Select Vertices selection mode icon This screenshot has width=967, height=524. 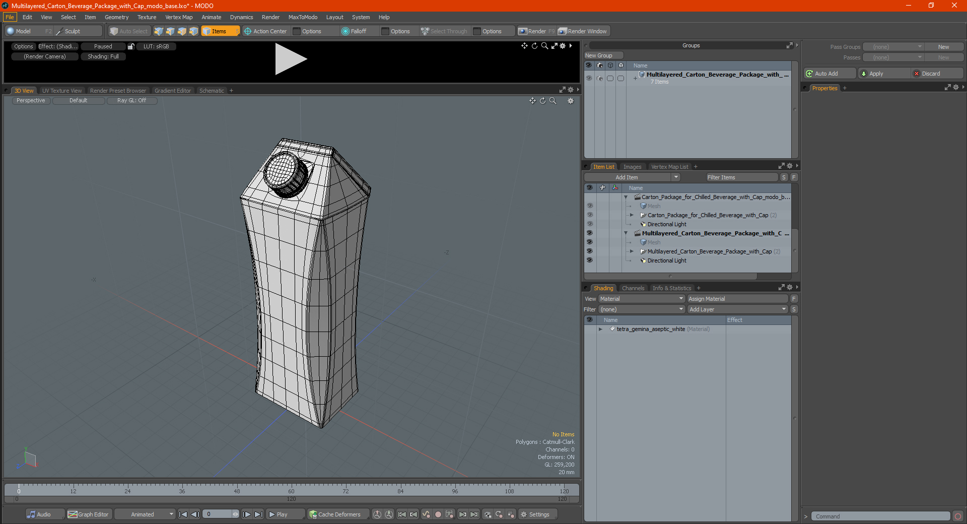tap(159, 31)
